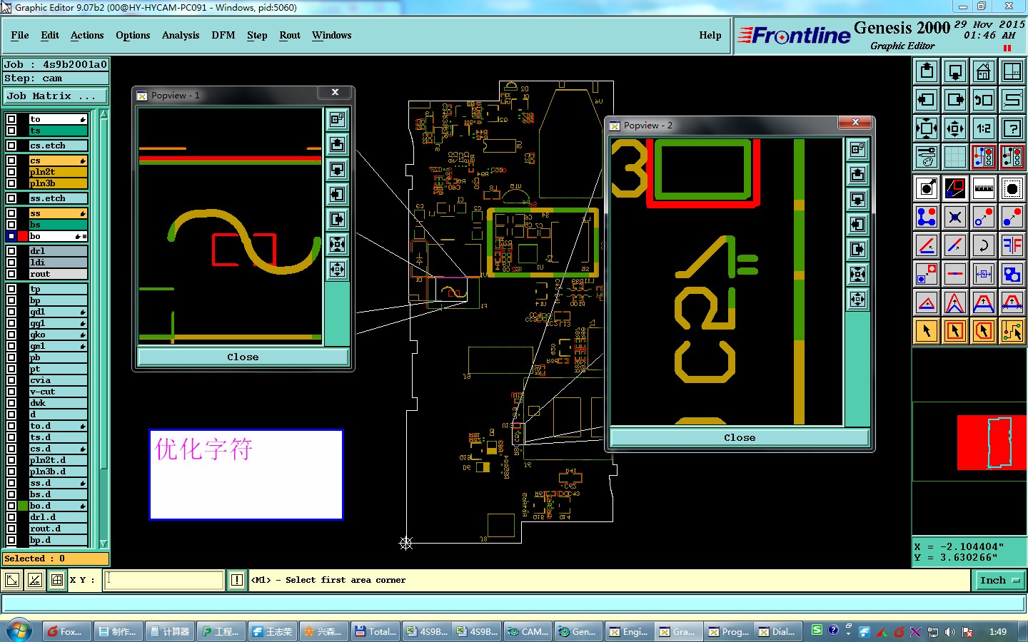This screenshot has height=642, width=1028.
Task: Select the 'cvia' layer name
Action: (58, 380)
